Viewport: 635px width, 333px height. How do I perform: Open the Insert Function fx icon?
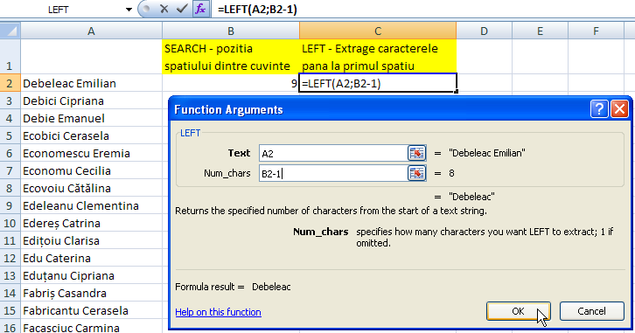(200, 9)
